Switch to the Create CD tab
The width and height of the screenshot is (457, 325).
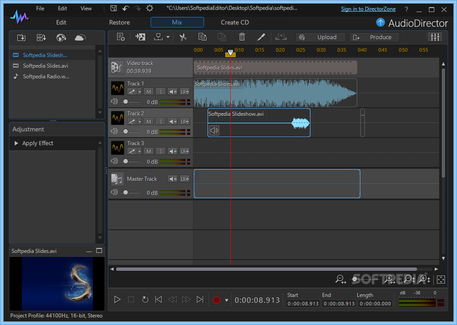[235, 22]
